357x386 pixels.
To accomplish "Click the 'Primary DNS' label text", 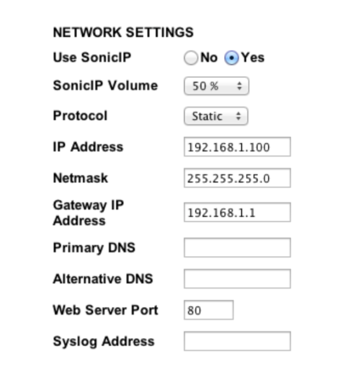I will coord(94,248).
